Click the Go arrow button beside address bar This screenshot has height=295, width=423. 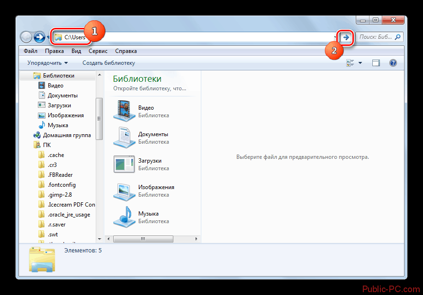346,37
